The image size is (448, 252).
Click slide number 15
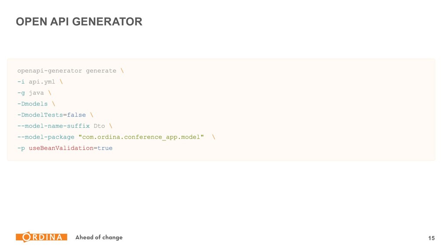(x=431, y=238)
